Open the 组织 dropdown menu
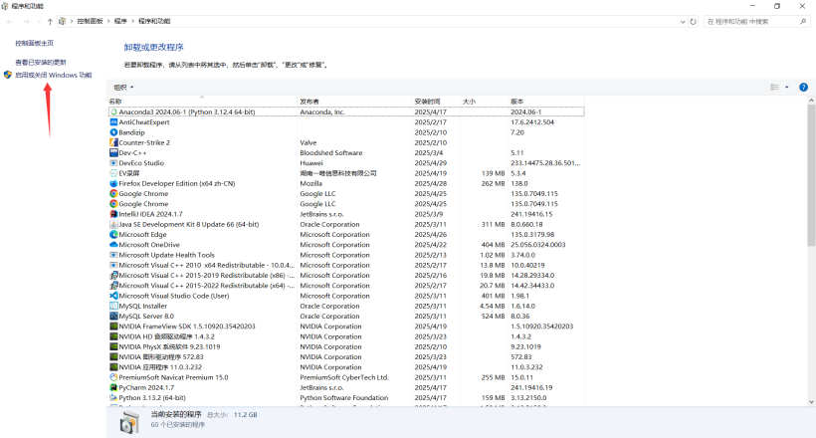 click(123, 87)
